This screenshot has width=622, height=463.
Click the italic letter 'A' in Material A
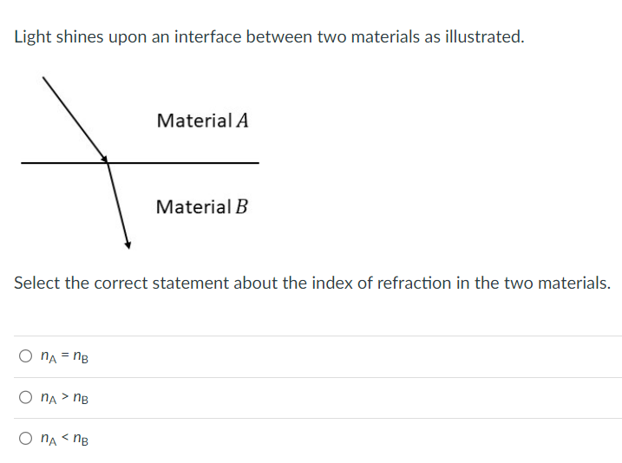click(x=242, y=121)
